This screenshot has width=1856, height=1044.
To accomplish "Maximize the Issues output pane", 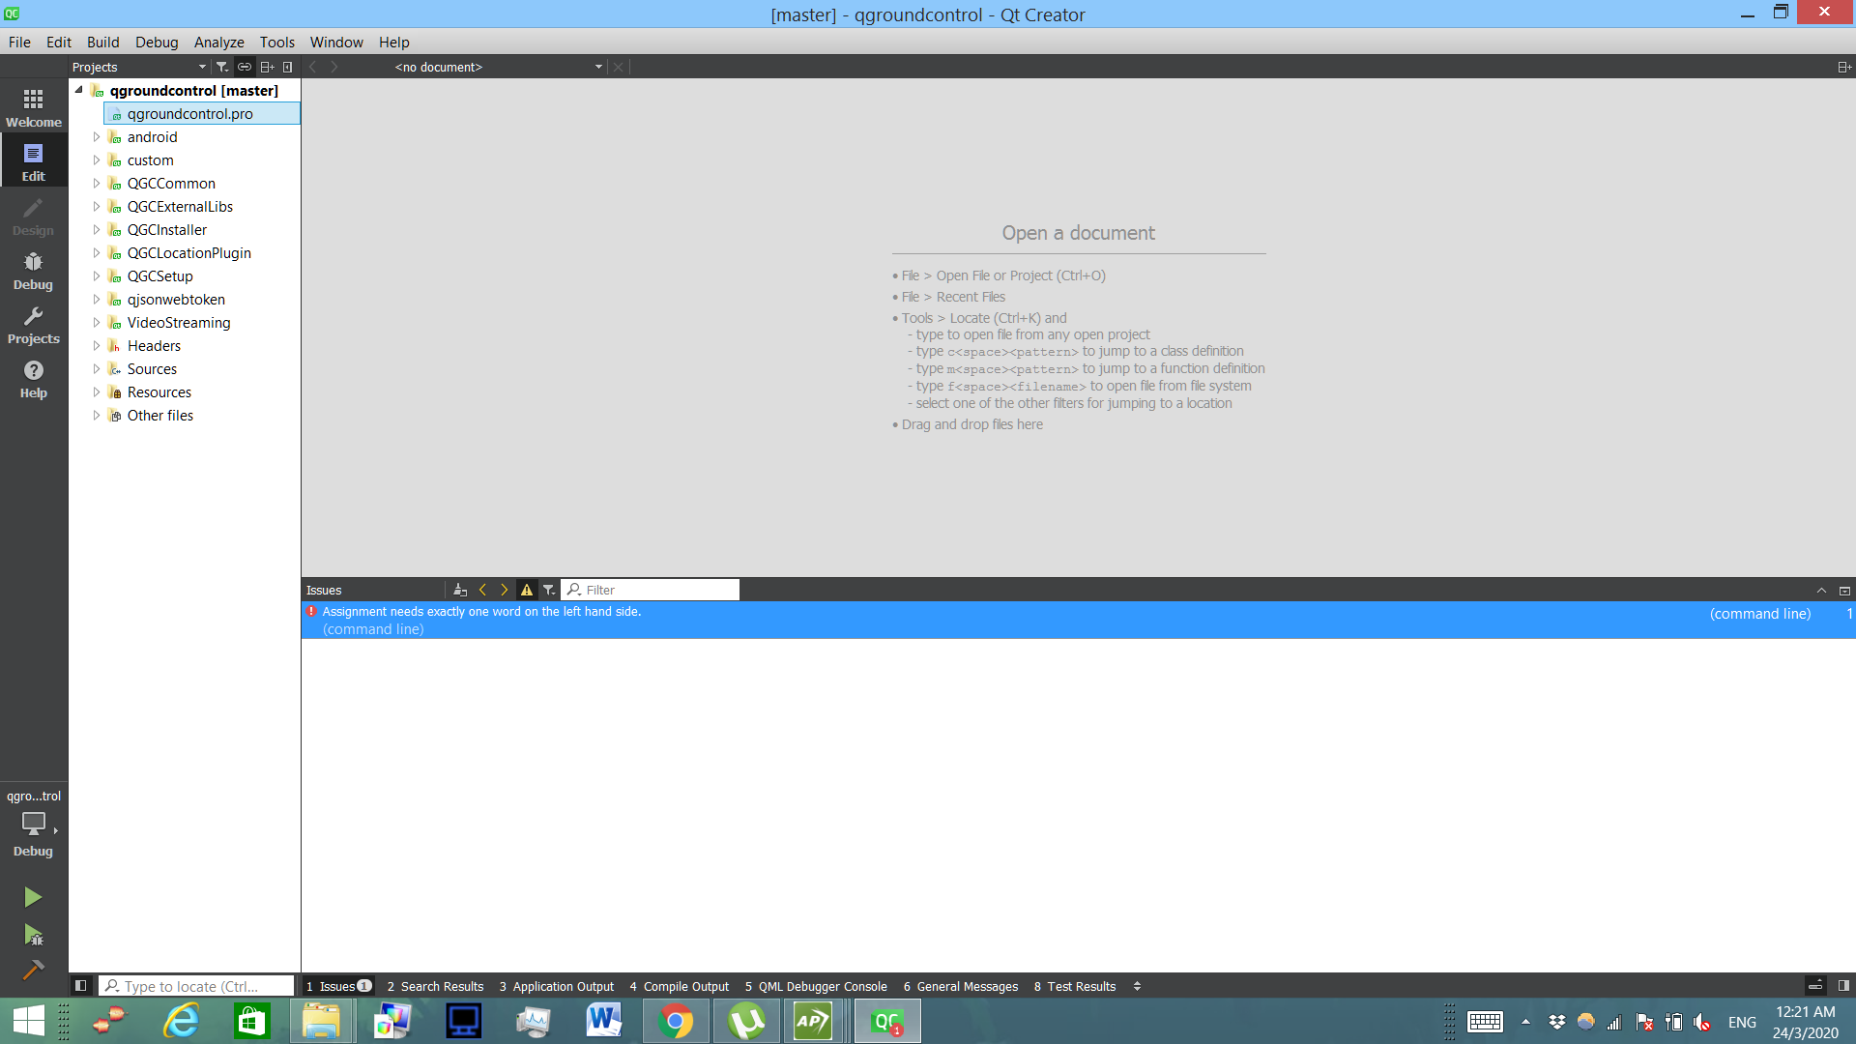I will coord(1844,590).
